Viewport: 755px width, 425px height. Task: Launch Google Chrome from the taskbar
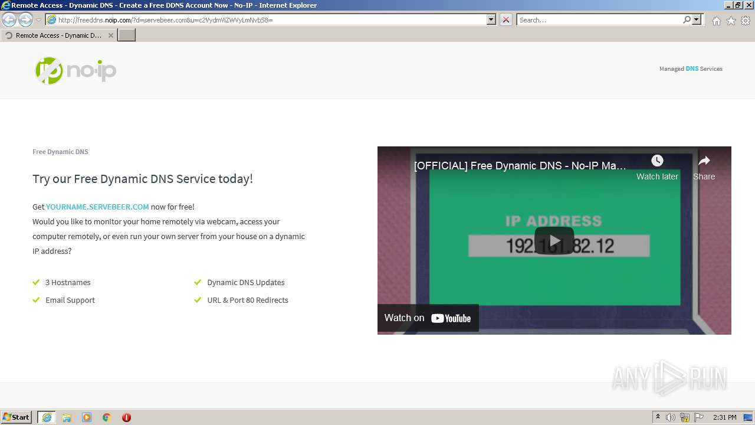coord(107,417)
